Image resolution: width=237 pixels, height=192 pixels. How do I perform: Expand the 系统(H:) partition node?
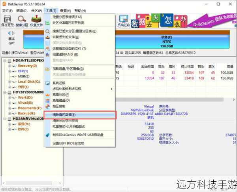9,124
